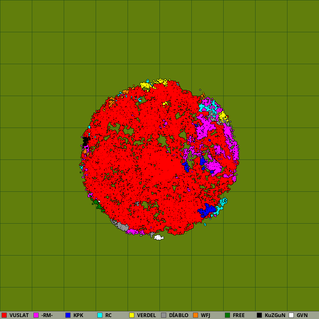Click the blue KPK legend swatch
The height and width of the screenshot is (319, 319).
(68, 315)
